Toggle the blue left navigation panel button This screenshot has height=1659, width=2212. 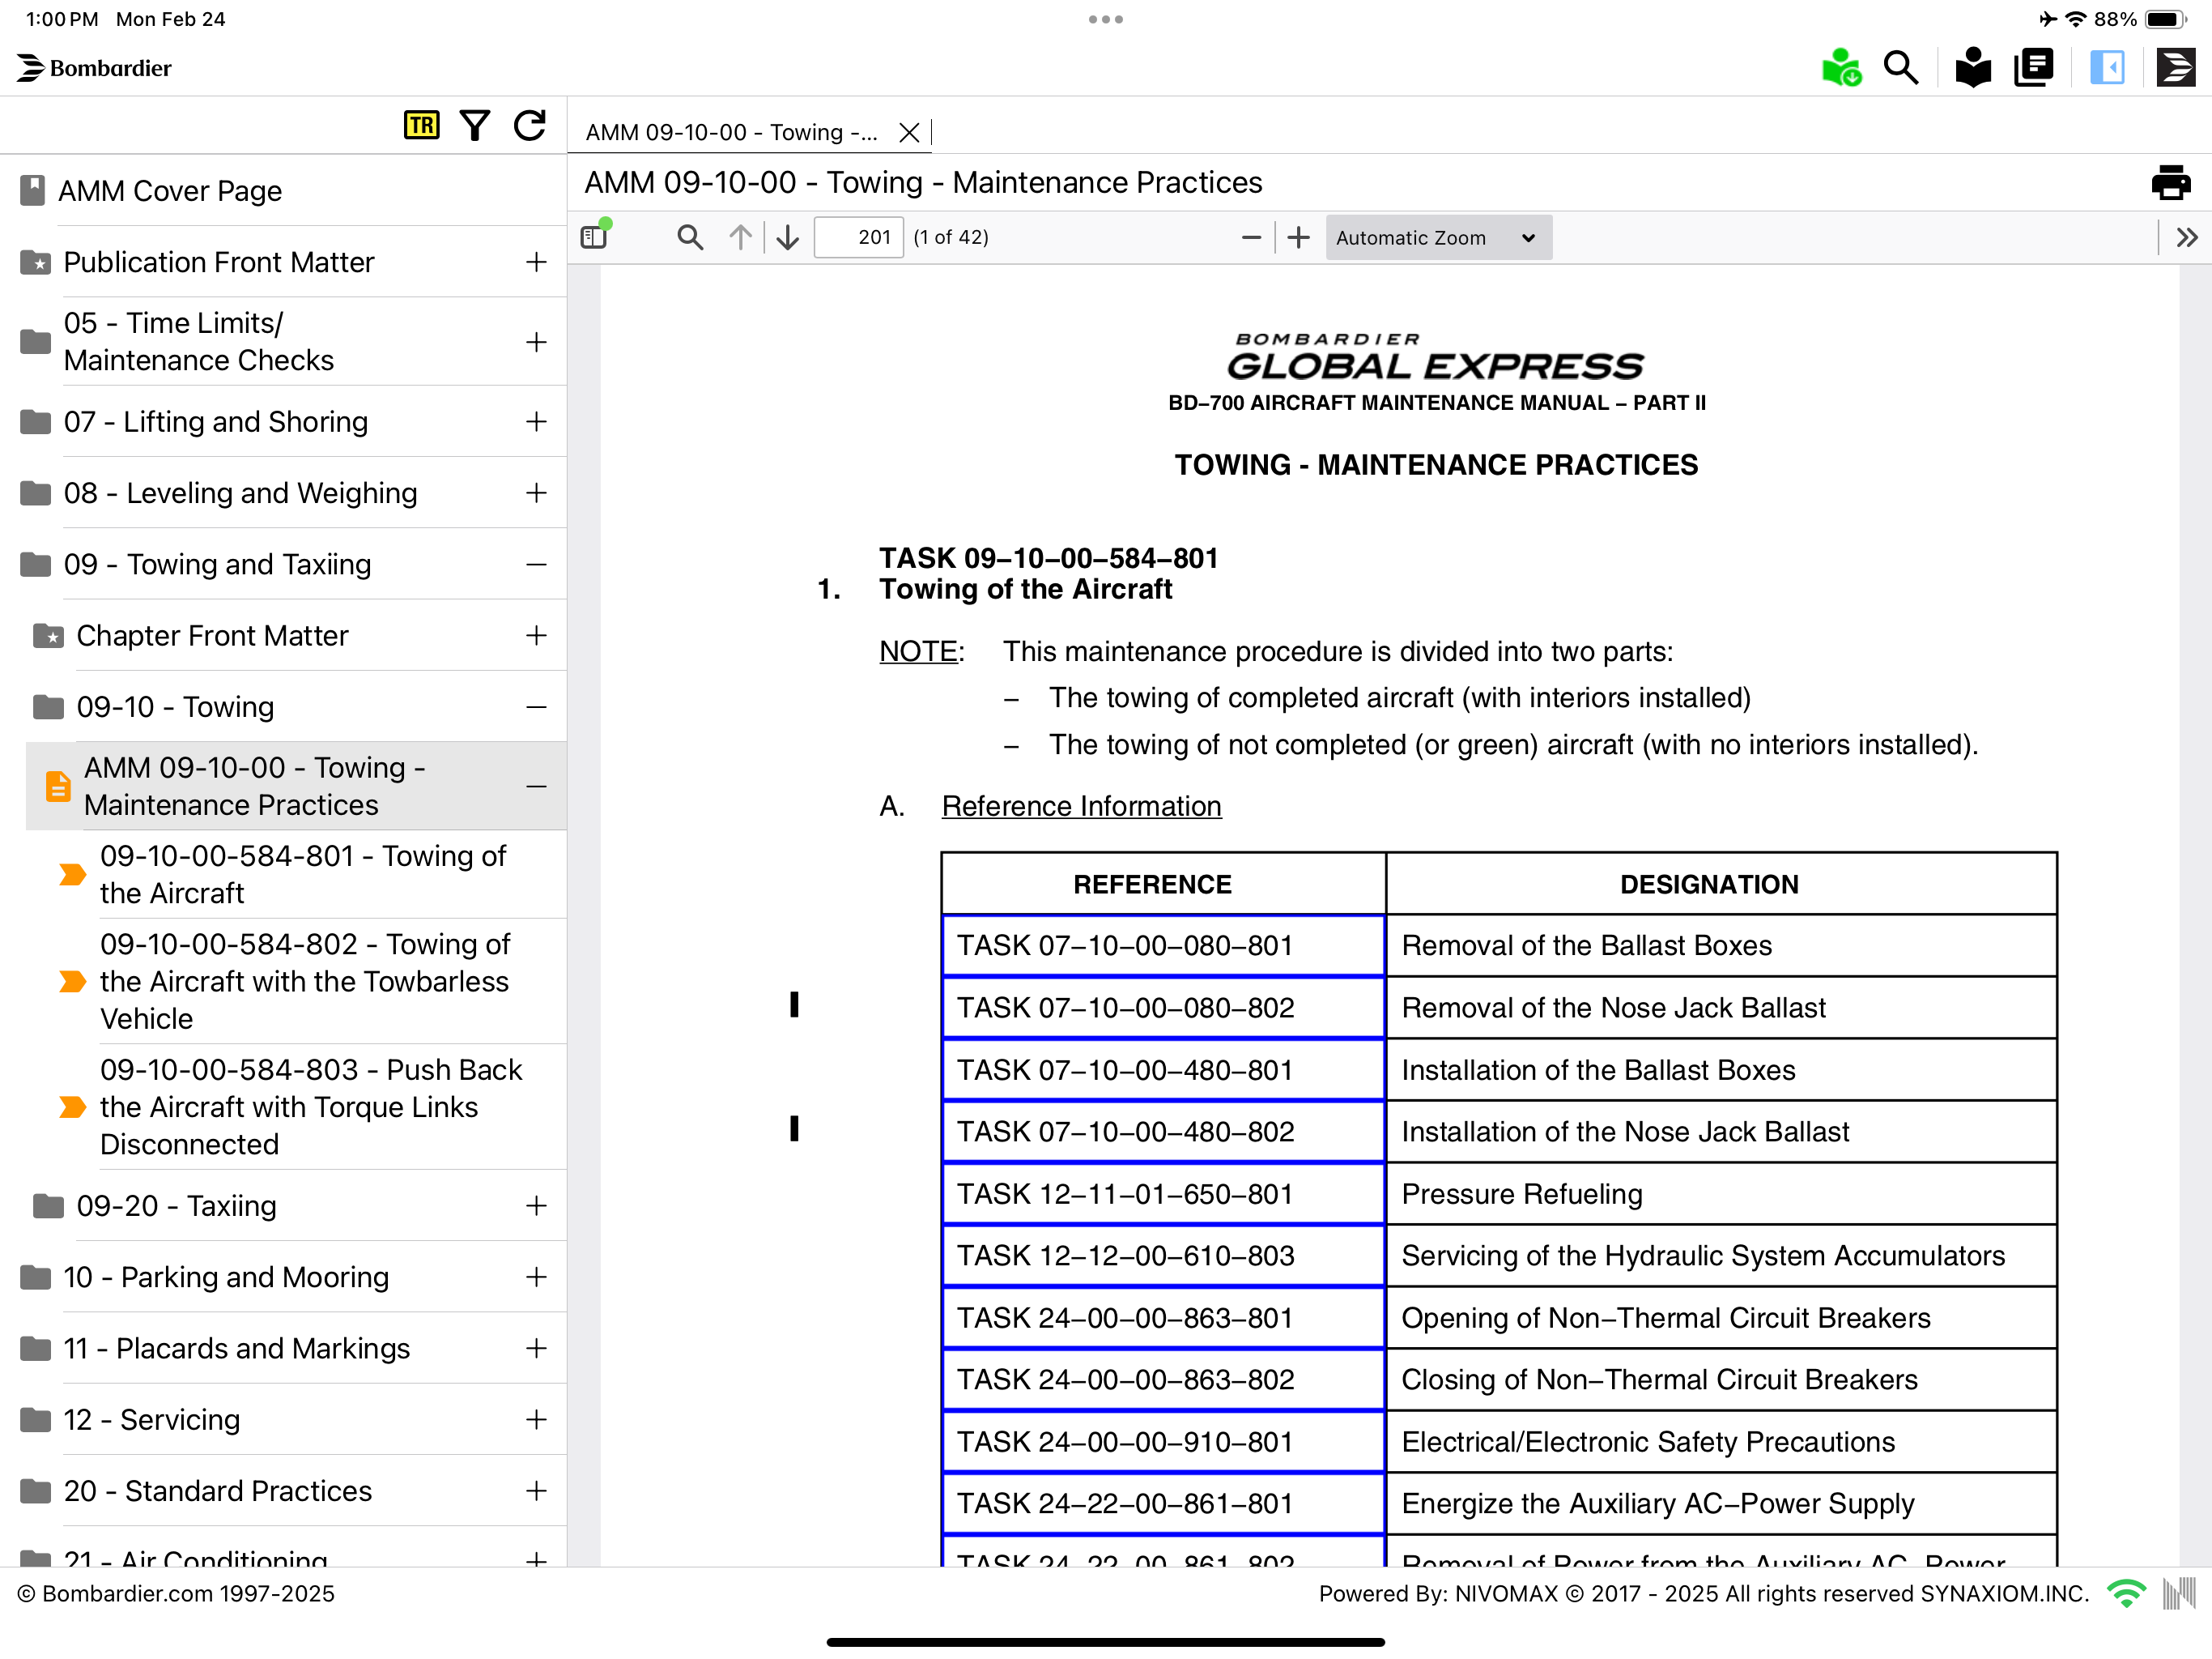[x=2107, y=68]
